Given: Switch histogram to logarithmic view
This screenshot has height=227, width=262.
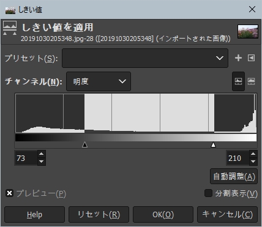Looking at the screenshot, I should (x=251, y=81).
